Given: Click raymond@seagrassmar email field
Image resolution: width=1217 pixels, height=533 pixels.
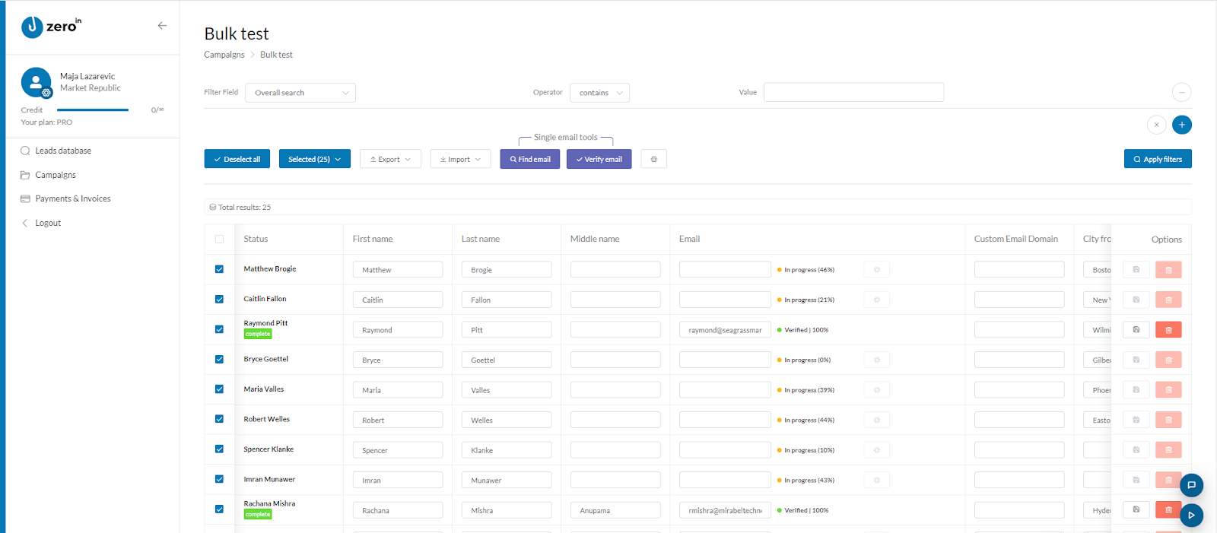Looking at the screenshot, I should tap(725, 330).
